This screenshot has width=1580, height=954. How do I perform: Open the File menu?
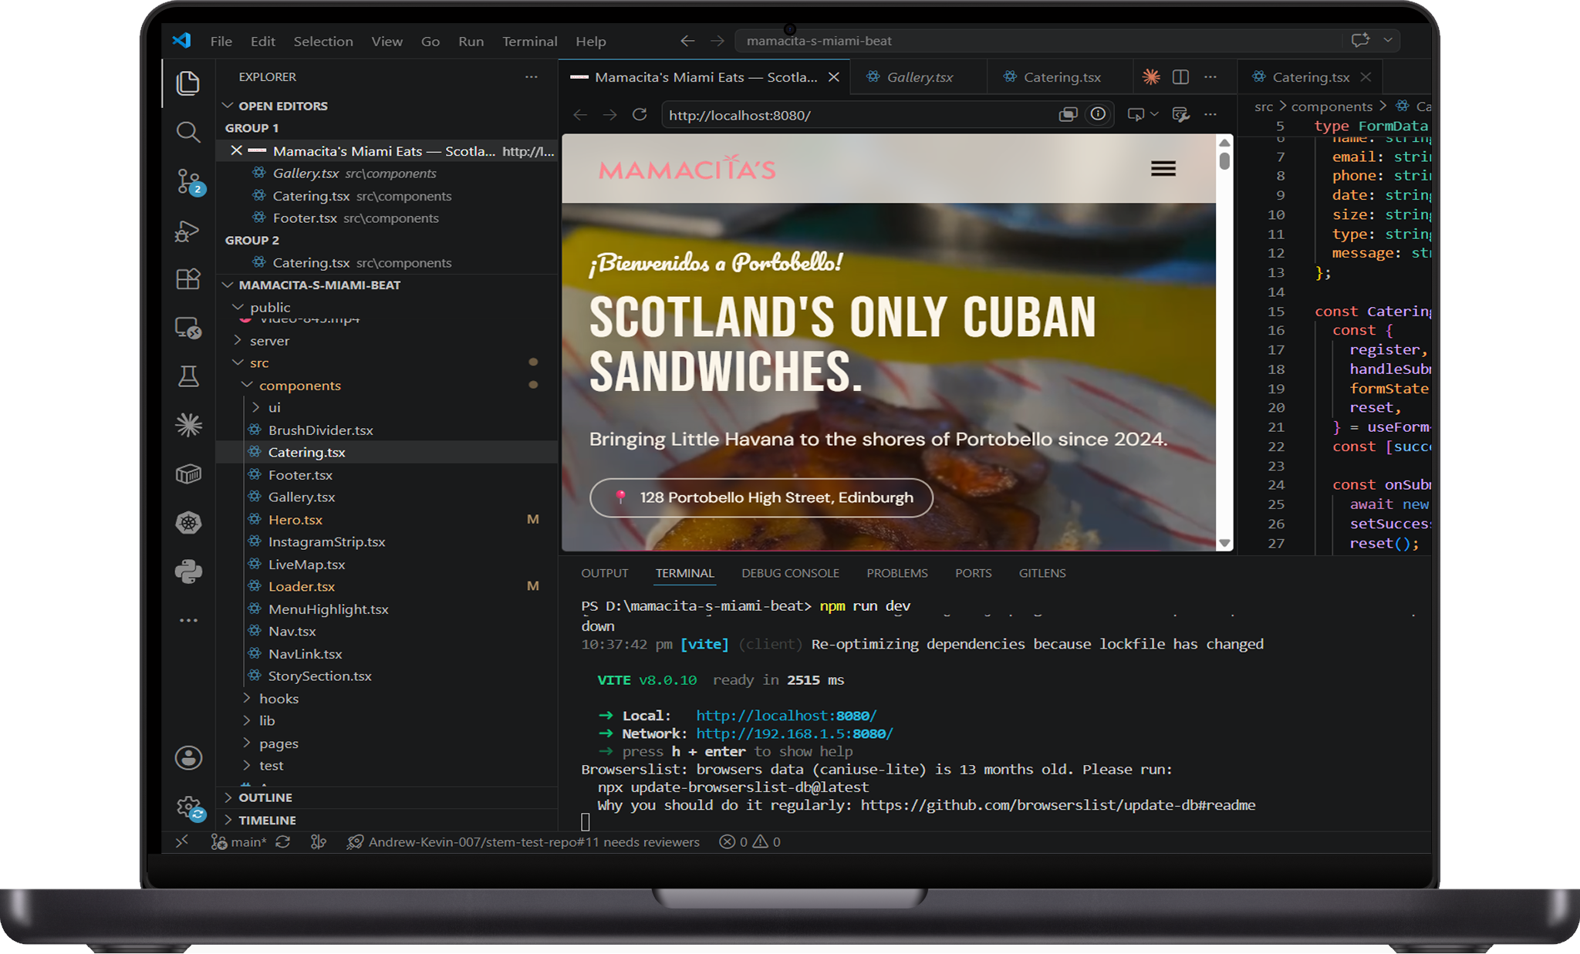(x=221, y=41)
